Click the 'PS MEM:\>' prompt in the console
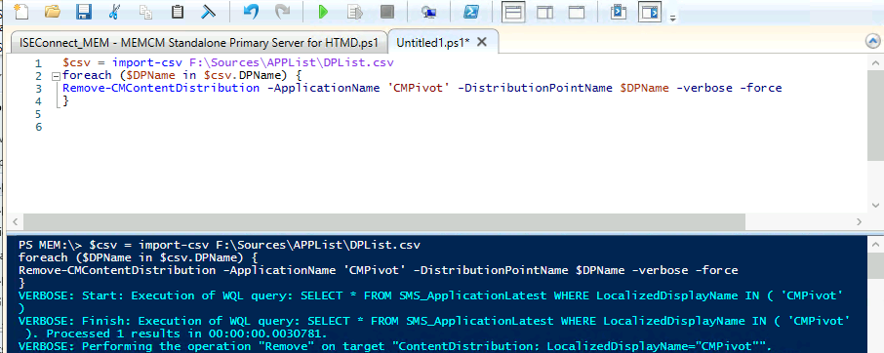884x353 pixels. 51,246
